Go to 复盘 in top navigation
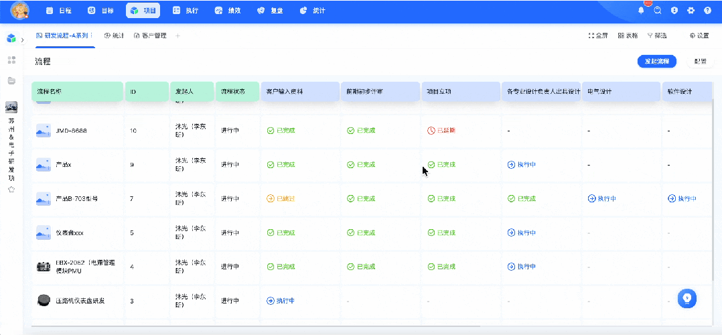This screenshot has width=722, height=335. click(270, 10)
